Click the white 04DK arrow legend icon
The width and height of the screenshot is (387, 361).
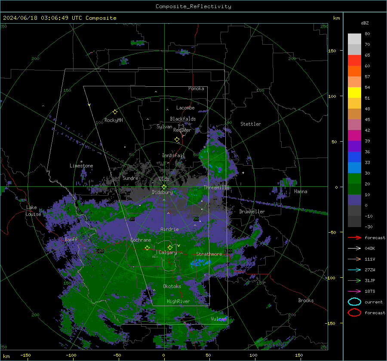point(354,248)
